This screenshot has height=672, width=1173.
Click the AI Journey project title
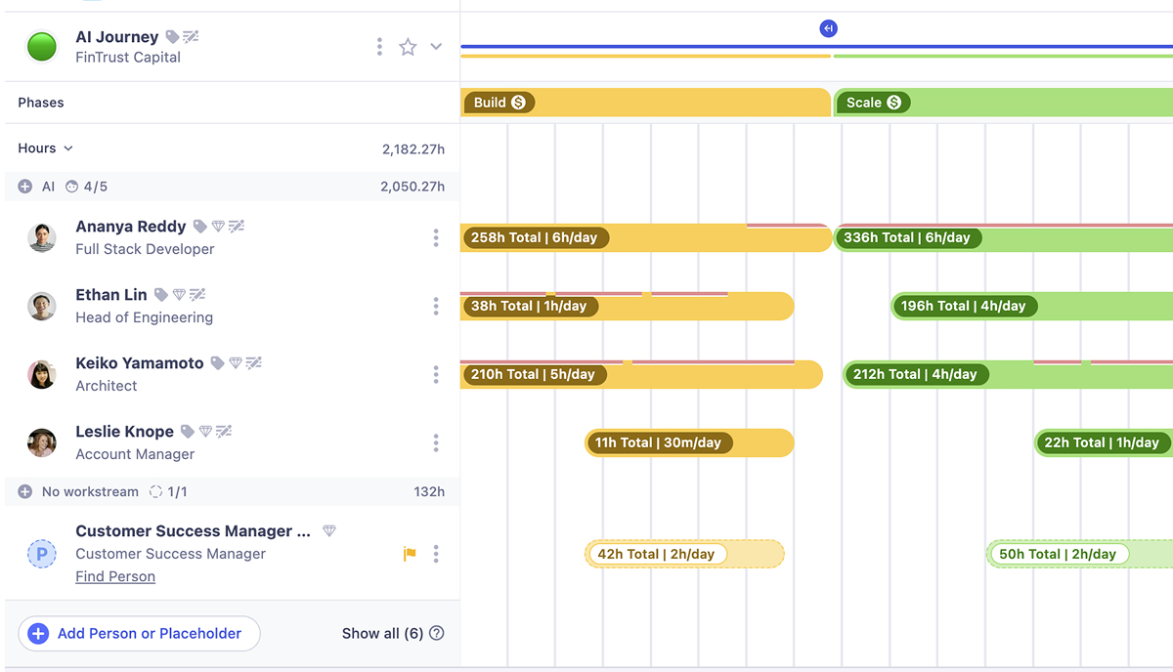117,37
